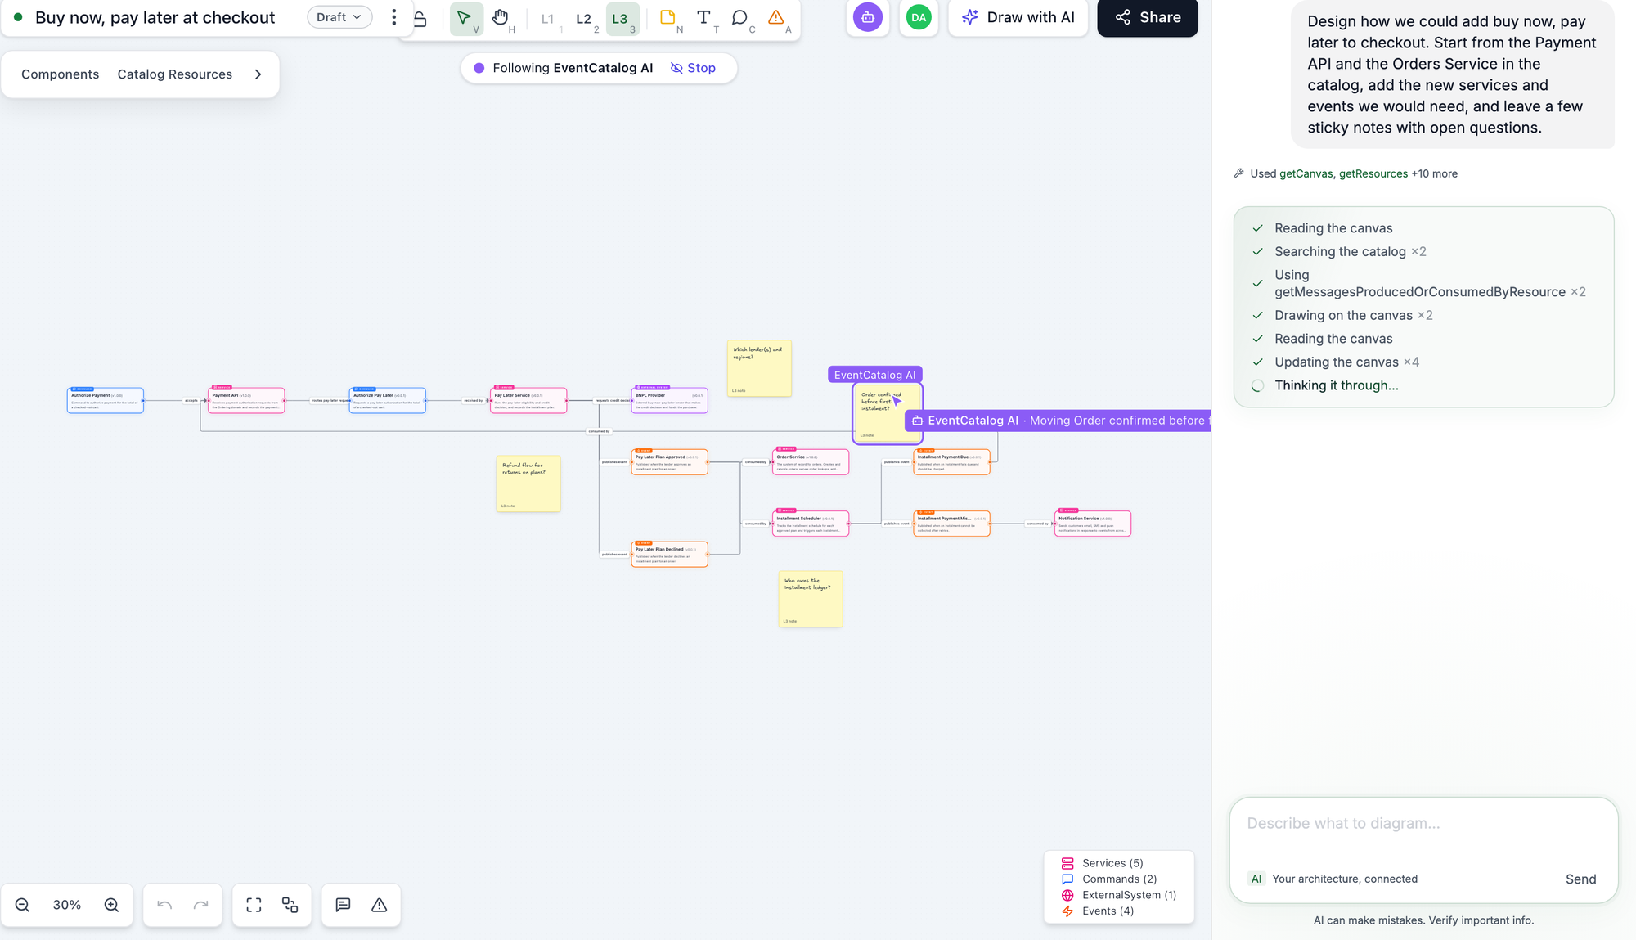
Task: Switch to L2 detail level
Action: 584,18
